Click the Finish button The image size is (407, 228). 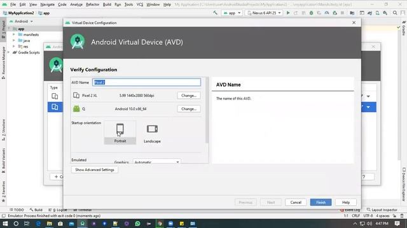(321, 202)
